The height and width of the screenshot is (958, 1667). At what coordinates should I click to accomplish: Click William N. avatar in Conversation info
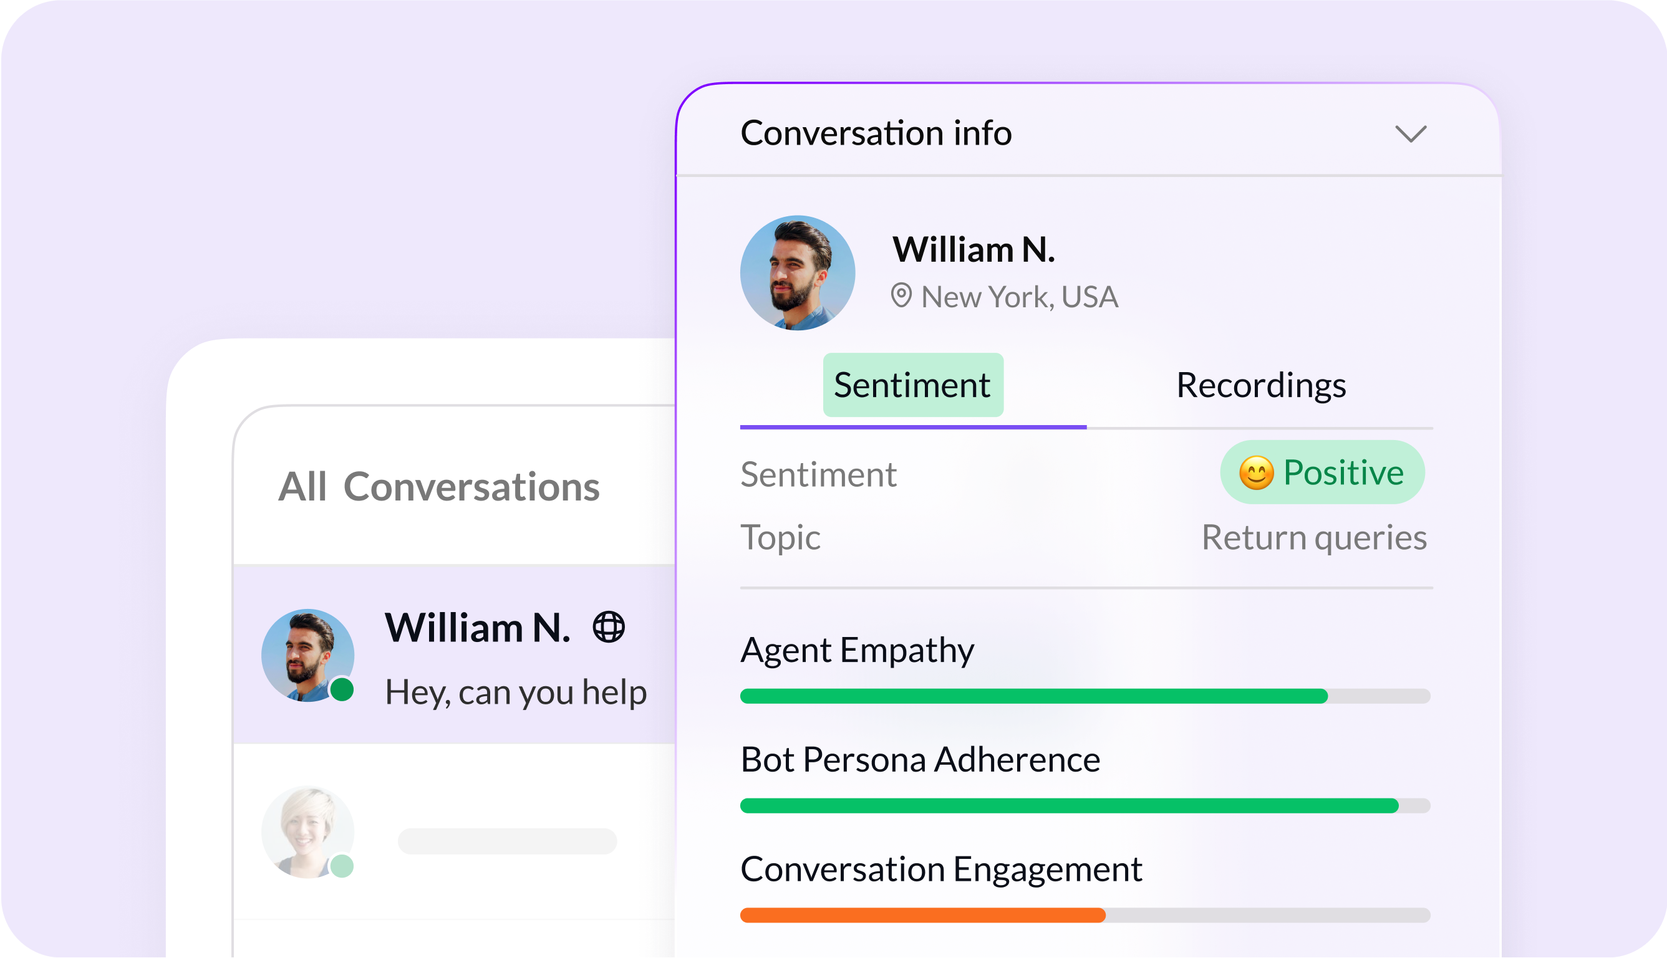click(x=797, y=272)
